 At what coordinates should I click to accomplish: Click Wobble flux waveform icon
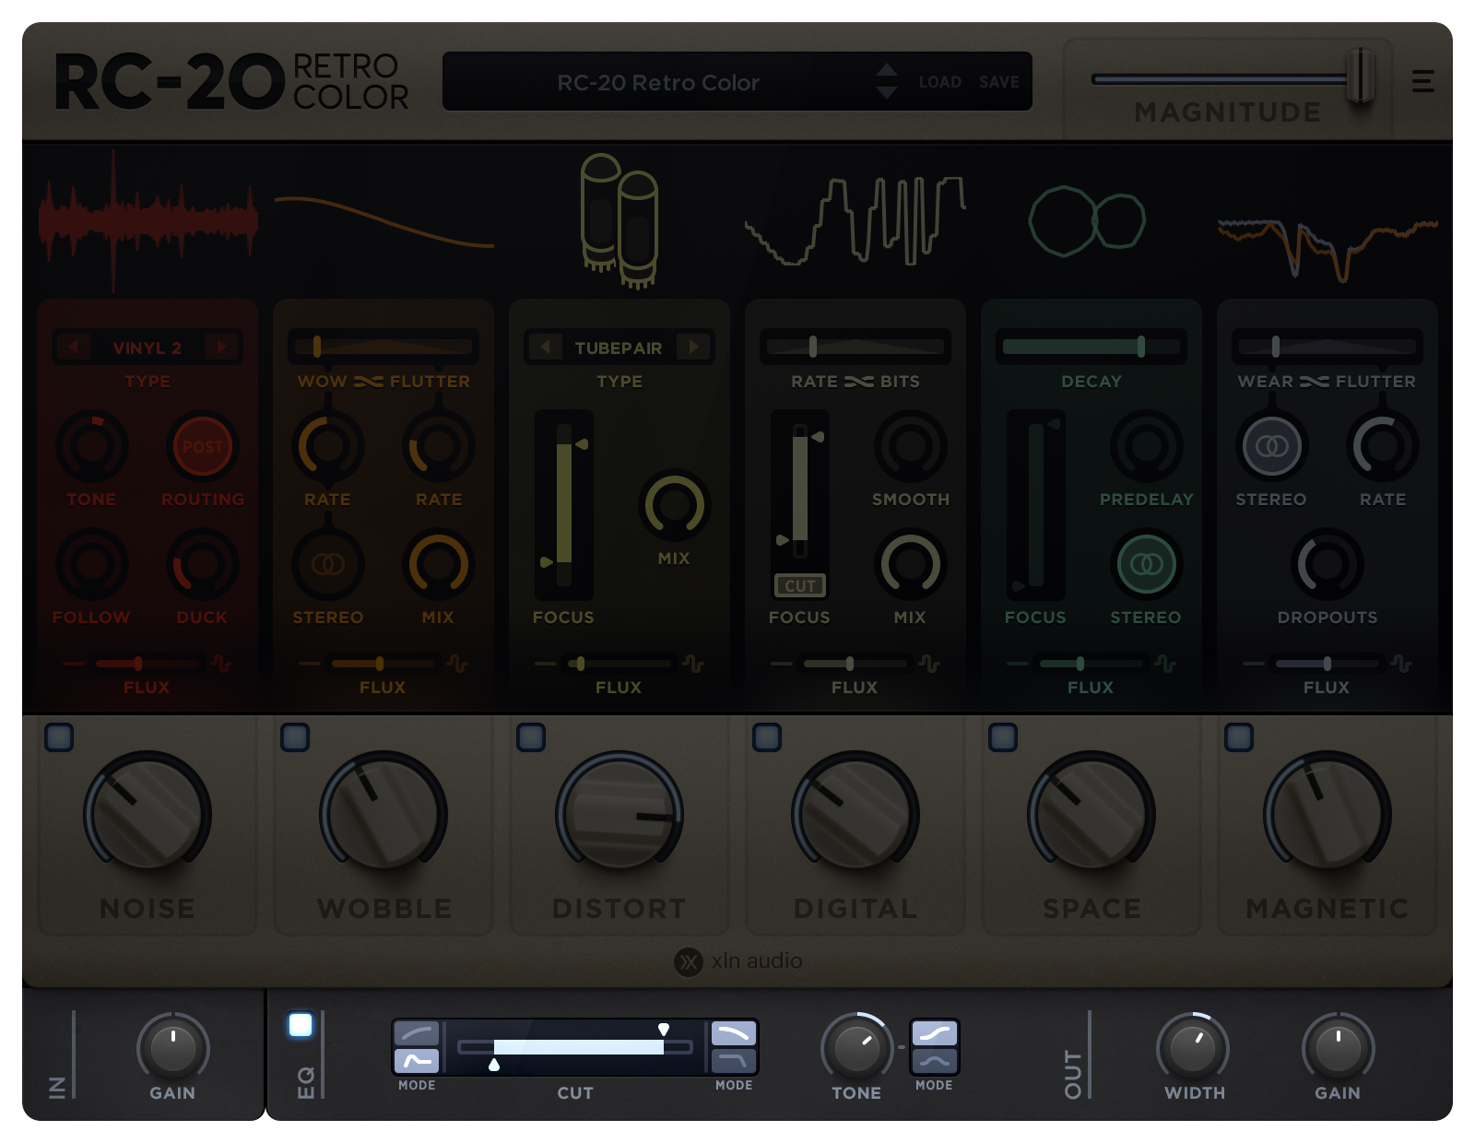click(x=457, y=664)
